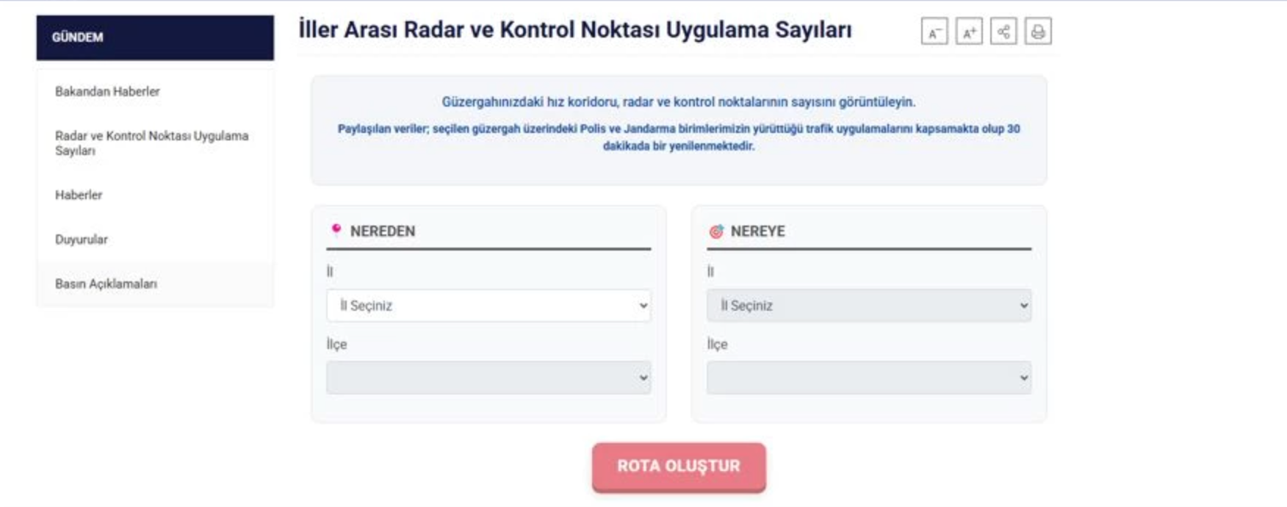Viewport: 1287px width, 507px height.
Task: Click the NEREDEN section heading
Action: tap(382, 231)
